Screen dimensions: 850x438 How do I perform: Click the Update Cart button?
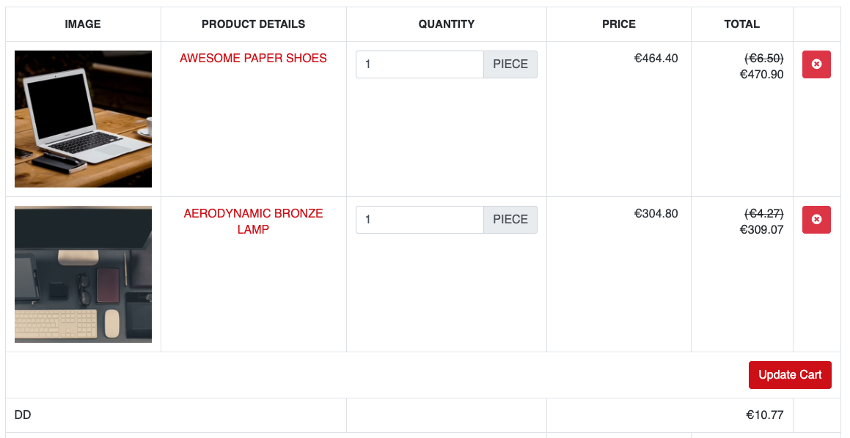pyautogui.click(x=790, y=375)
